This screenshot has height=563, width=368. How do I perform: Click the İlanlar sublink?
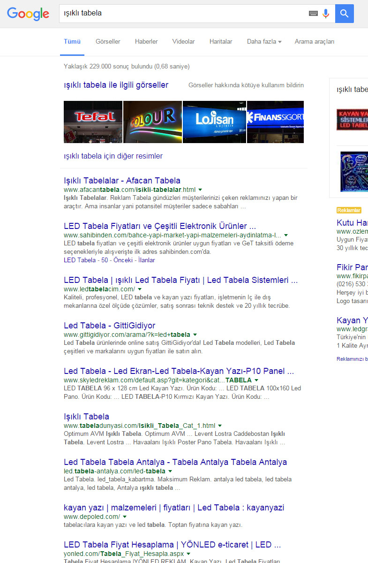coord(146,260)
